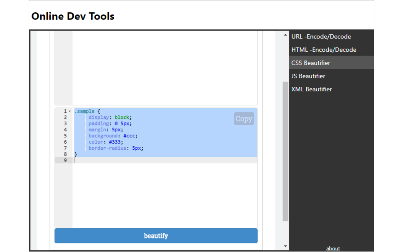Collapse the .sample block fold arrow
Screen dimensions: 403x252
(70, 111)
